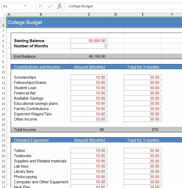Click the Expected Wages/Tips label
The width and height of the screenshot is (182, 188).
33,114
